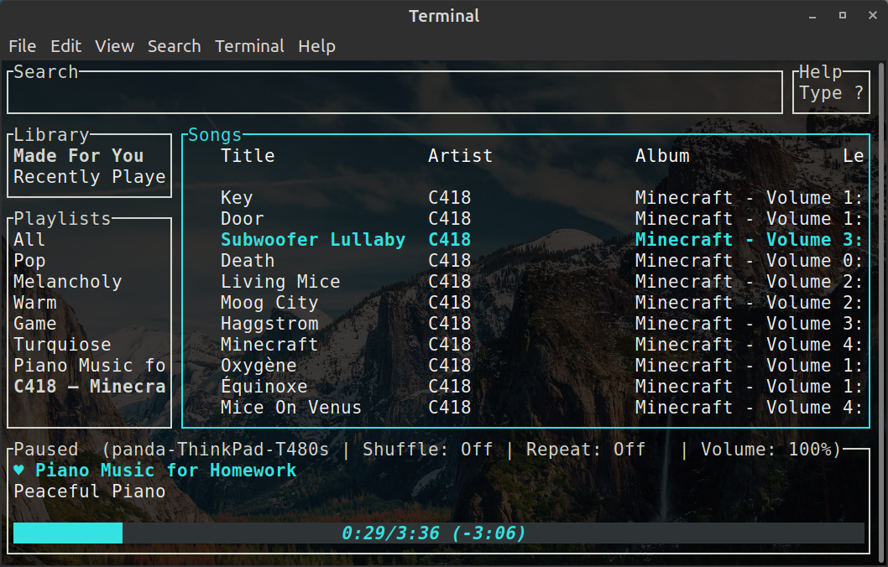888x567 pixels.
Task: Click the Artist column header
Action: click(x=461, y=156)
